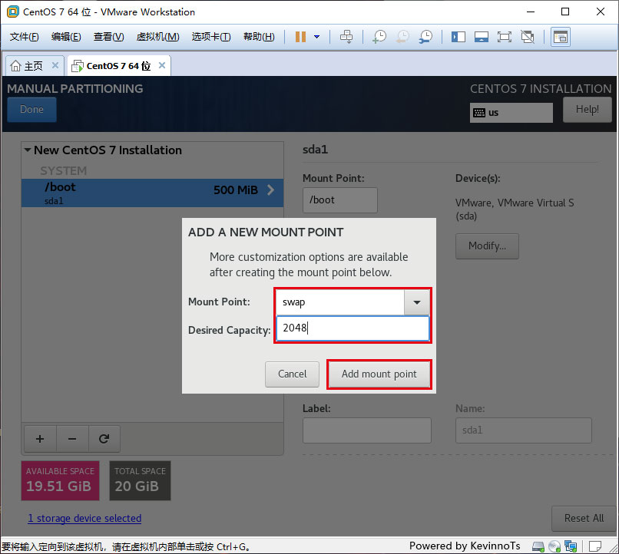This screenshot has height=554, width=619.
Task: Toggle the library sidebar view icon
Action: (458, 37)
